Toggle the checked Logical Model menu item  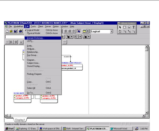point(43,30)
